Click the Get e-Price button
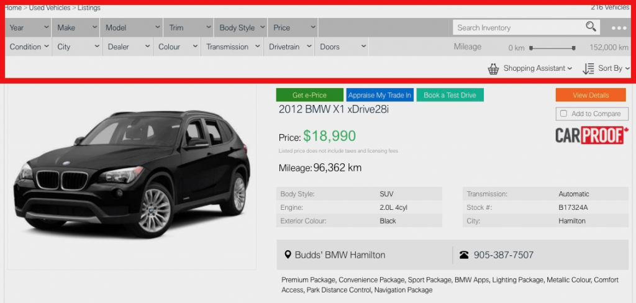This screenshot has width=636, height=303. (309, 95)
